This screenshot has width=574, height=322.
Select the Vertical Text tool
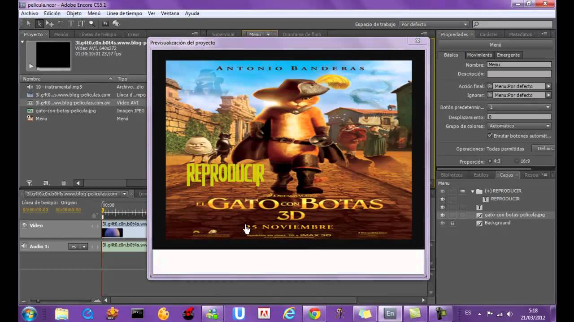click(81, 24)
